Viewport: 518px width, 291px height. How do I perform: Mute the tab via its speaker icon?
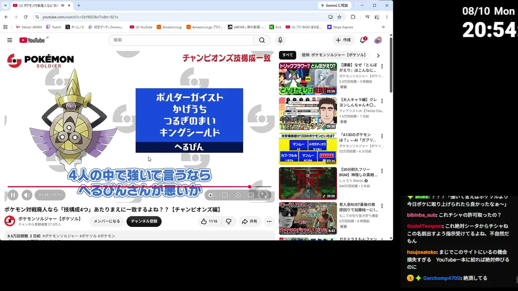[x=62, y=5]
